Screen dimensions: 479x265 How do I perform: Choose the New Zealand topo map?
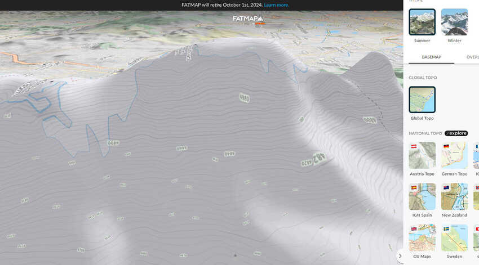(454, 196)
